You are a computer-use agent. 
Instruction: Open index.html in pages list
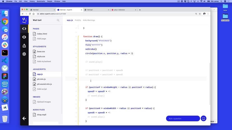click(42, 34)
